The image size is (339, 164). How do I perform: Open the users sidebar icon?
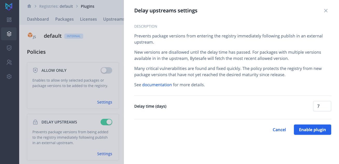click(9, 62)
